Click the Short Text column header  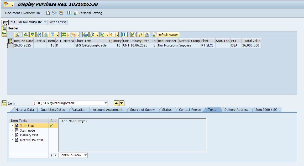click(x=91, y=41)
